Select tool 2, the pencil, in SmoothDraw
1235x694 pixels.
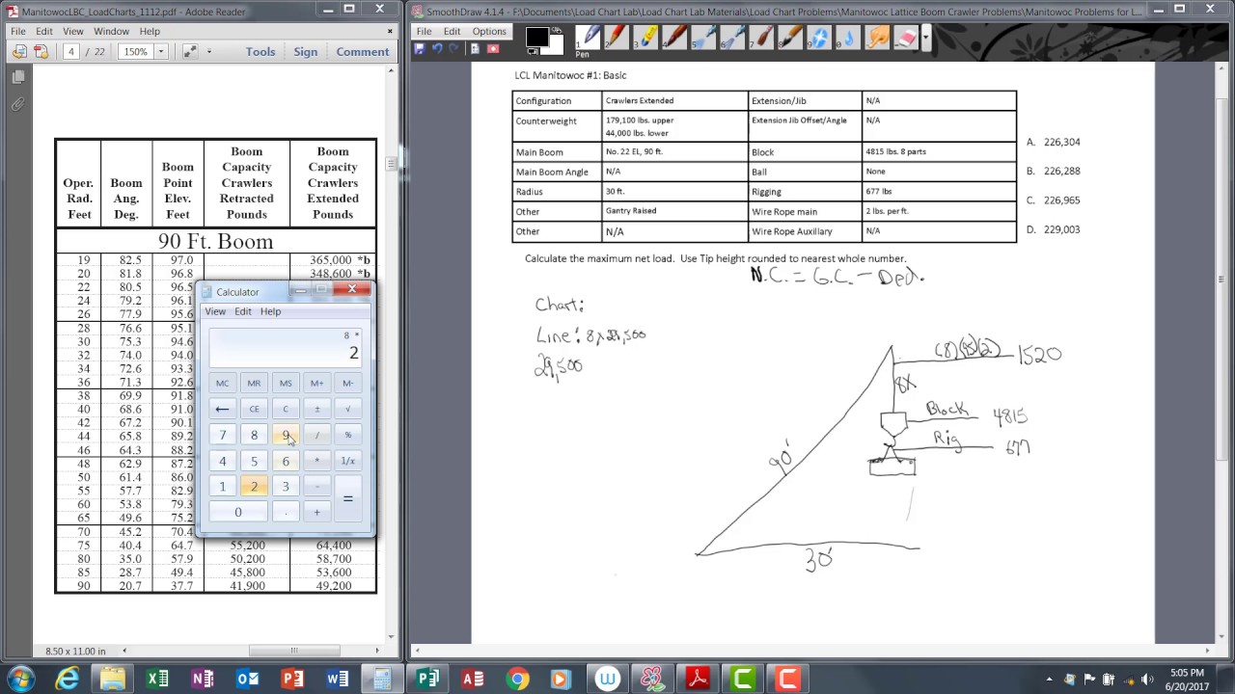point(617,38)
